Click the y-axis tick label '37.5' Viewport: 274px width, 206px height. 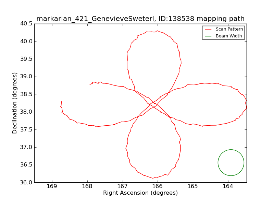click(26, 129)
